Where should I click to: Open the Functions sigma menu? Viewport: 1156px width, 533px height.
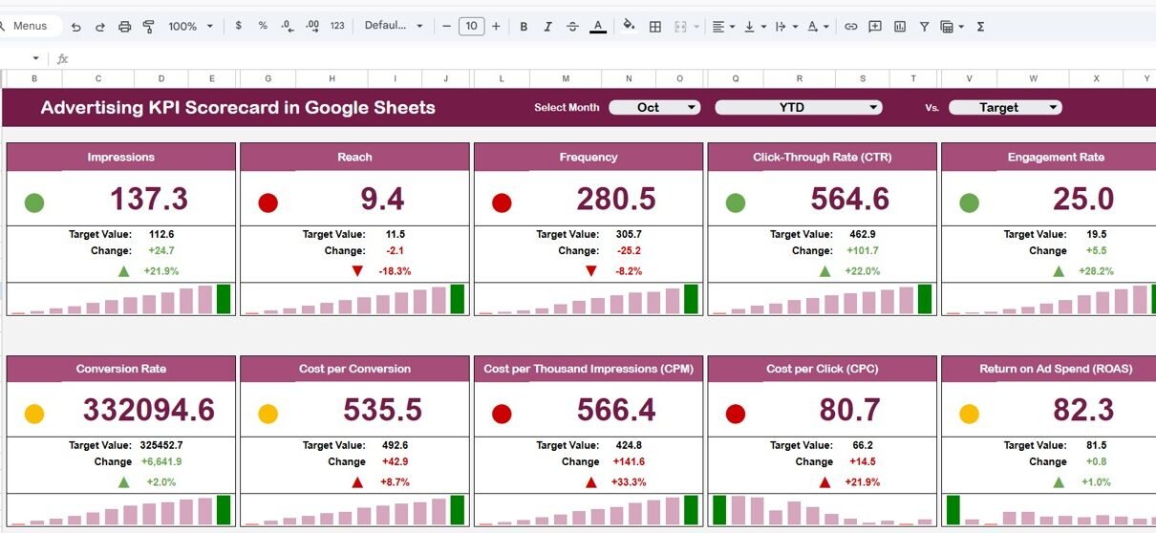[980, 27]
